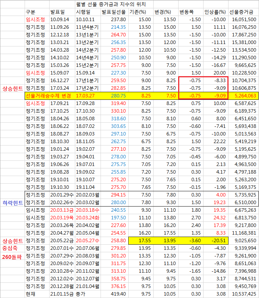Image resolution: width=259 pixels, height=298 pixels.
Task: Click the 선물증거금 column header
Action: pyautogui.click(x=241, y=12)
